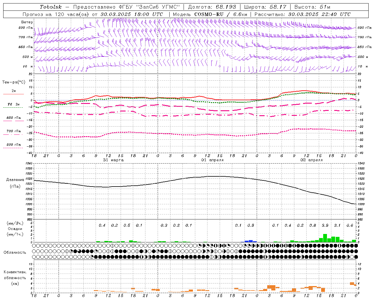The image size is (373, 298).
Task: Select the 'Долгота: 68.193' longitude value
Action: click(212, 7)
